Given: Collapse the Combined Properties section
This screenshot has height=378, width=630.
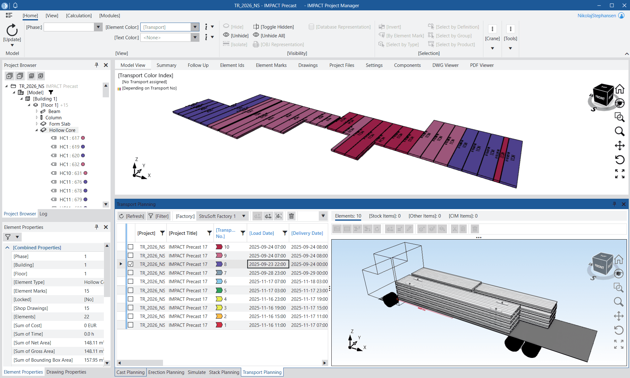Looking at the screenshot, I should coord(8,247).
